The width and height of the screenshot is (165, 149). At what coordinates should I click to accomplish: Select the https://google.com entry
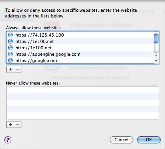click(80, 60)
